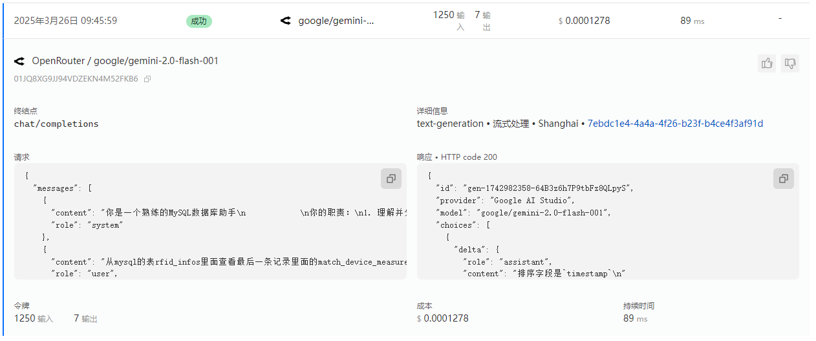Click the OpenRouter logo in detail header
Viewport: 816px width, 341px height.
[19, 61]
